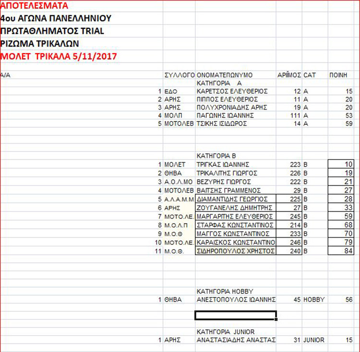Click the penalty cell 70
Image resolution: width=360 pixels, height=352 pixels.
coord(341,233)
